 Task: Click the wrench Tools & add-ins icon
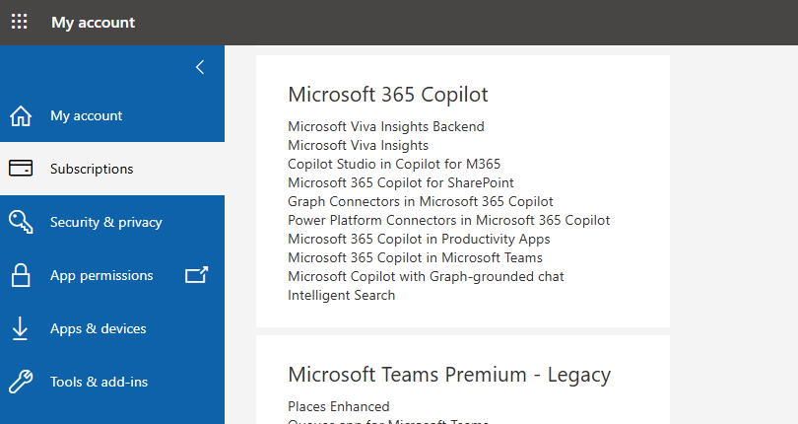pyautogui.click(x=21, y=382)
